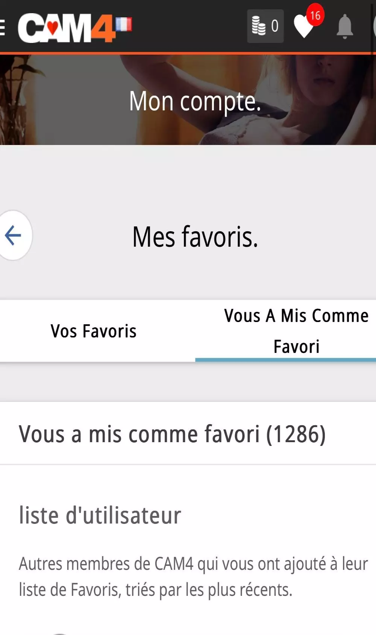Click the liste d'utilisateur section title
The height and width of the screenshot is (635, 376).
[x=100, y=515]
